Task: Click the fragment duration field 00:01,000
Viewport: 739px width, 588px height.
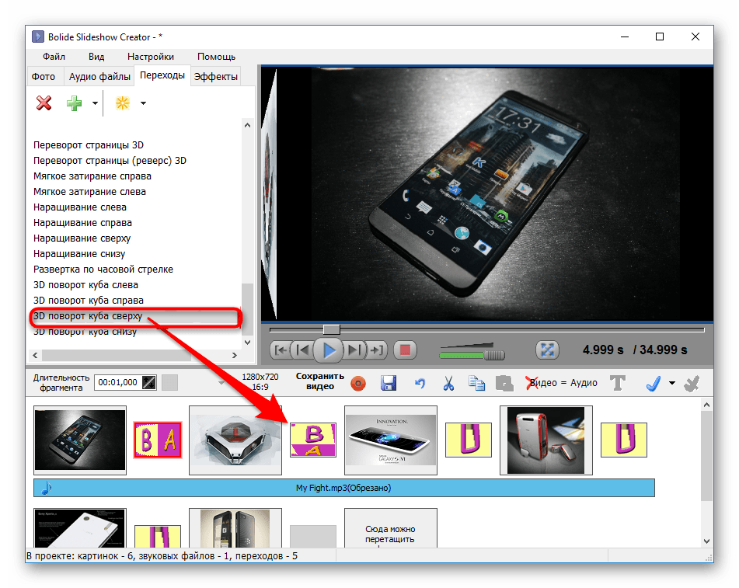Action: [118, 383]
